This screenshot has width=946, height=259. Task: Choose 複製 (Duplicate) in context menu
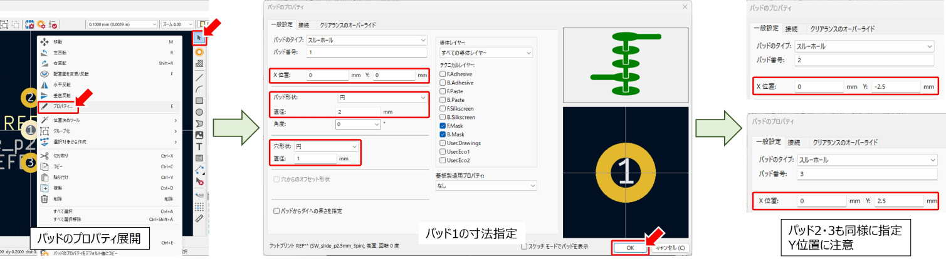coord(108,188)
